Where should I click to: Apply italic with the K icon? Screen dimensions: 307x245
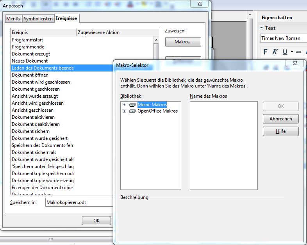pyautogui.click(x=275, y=52)
